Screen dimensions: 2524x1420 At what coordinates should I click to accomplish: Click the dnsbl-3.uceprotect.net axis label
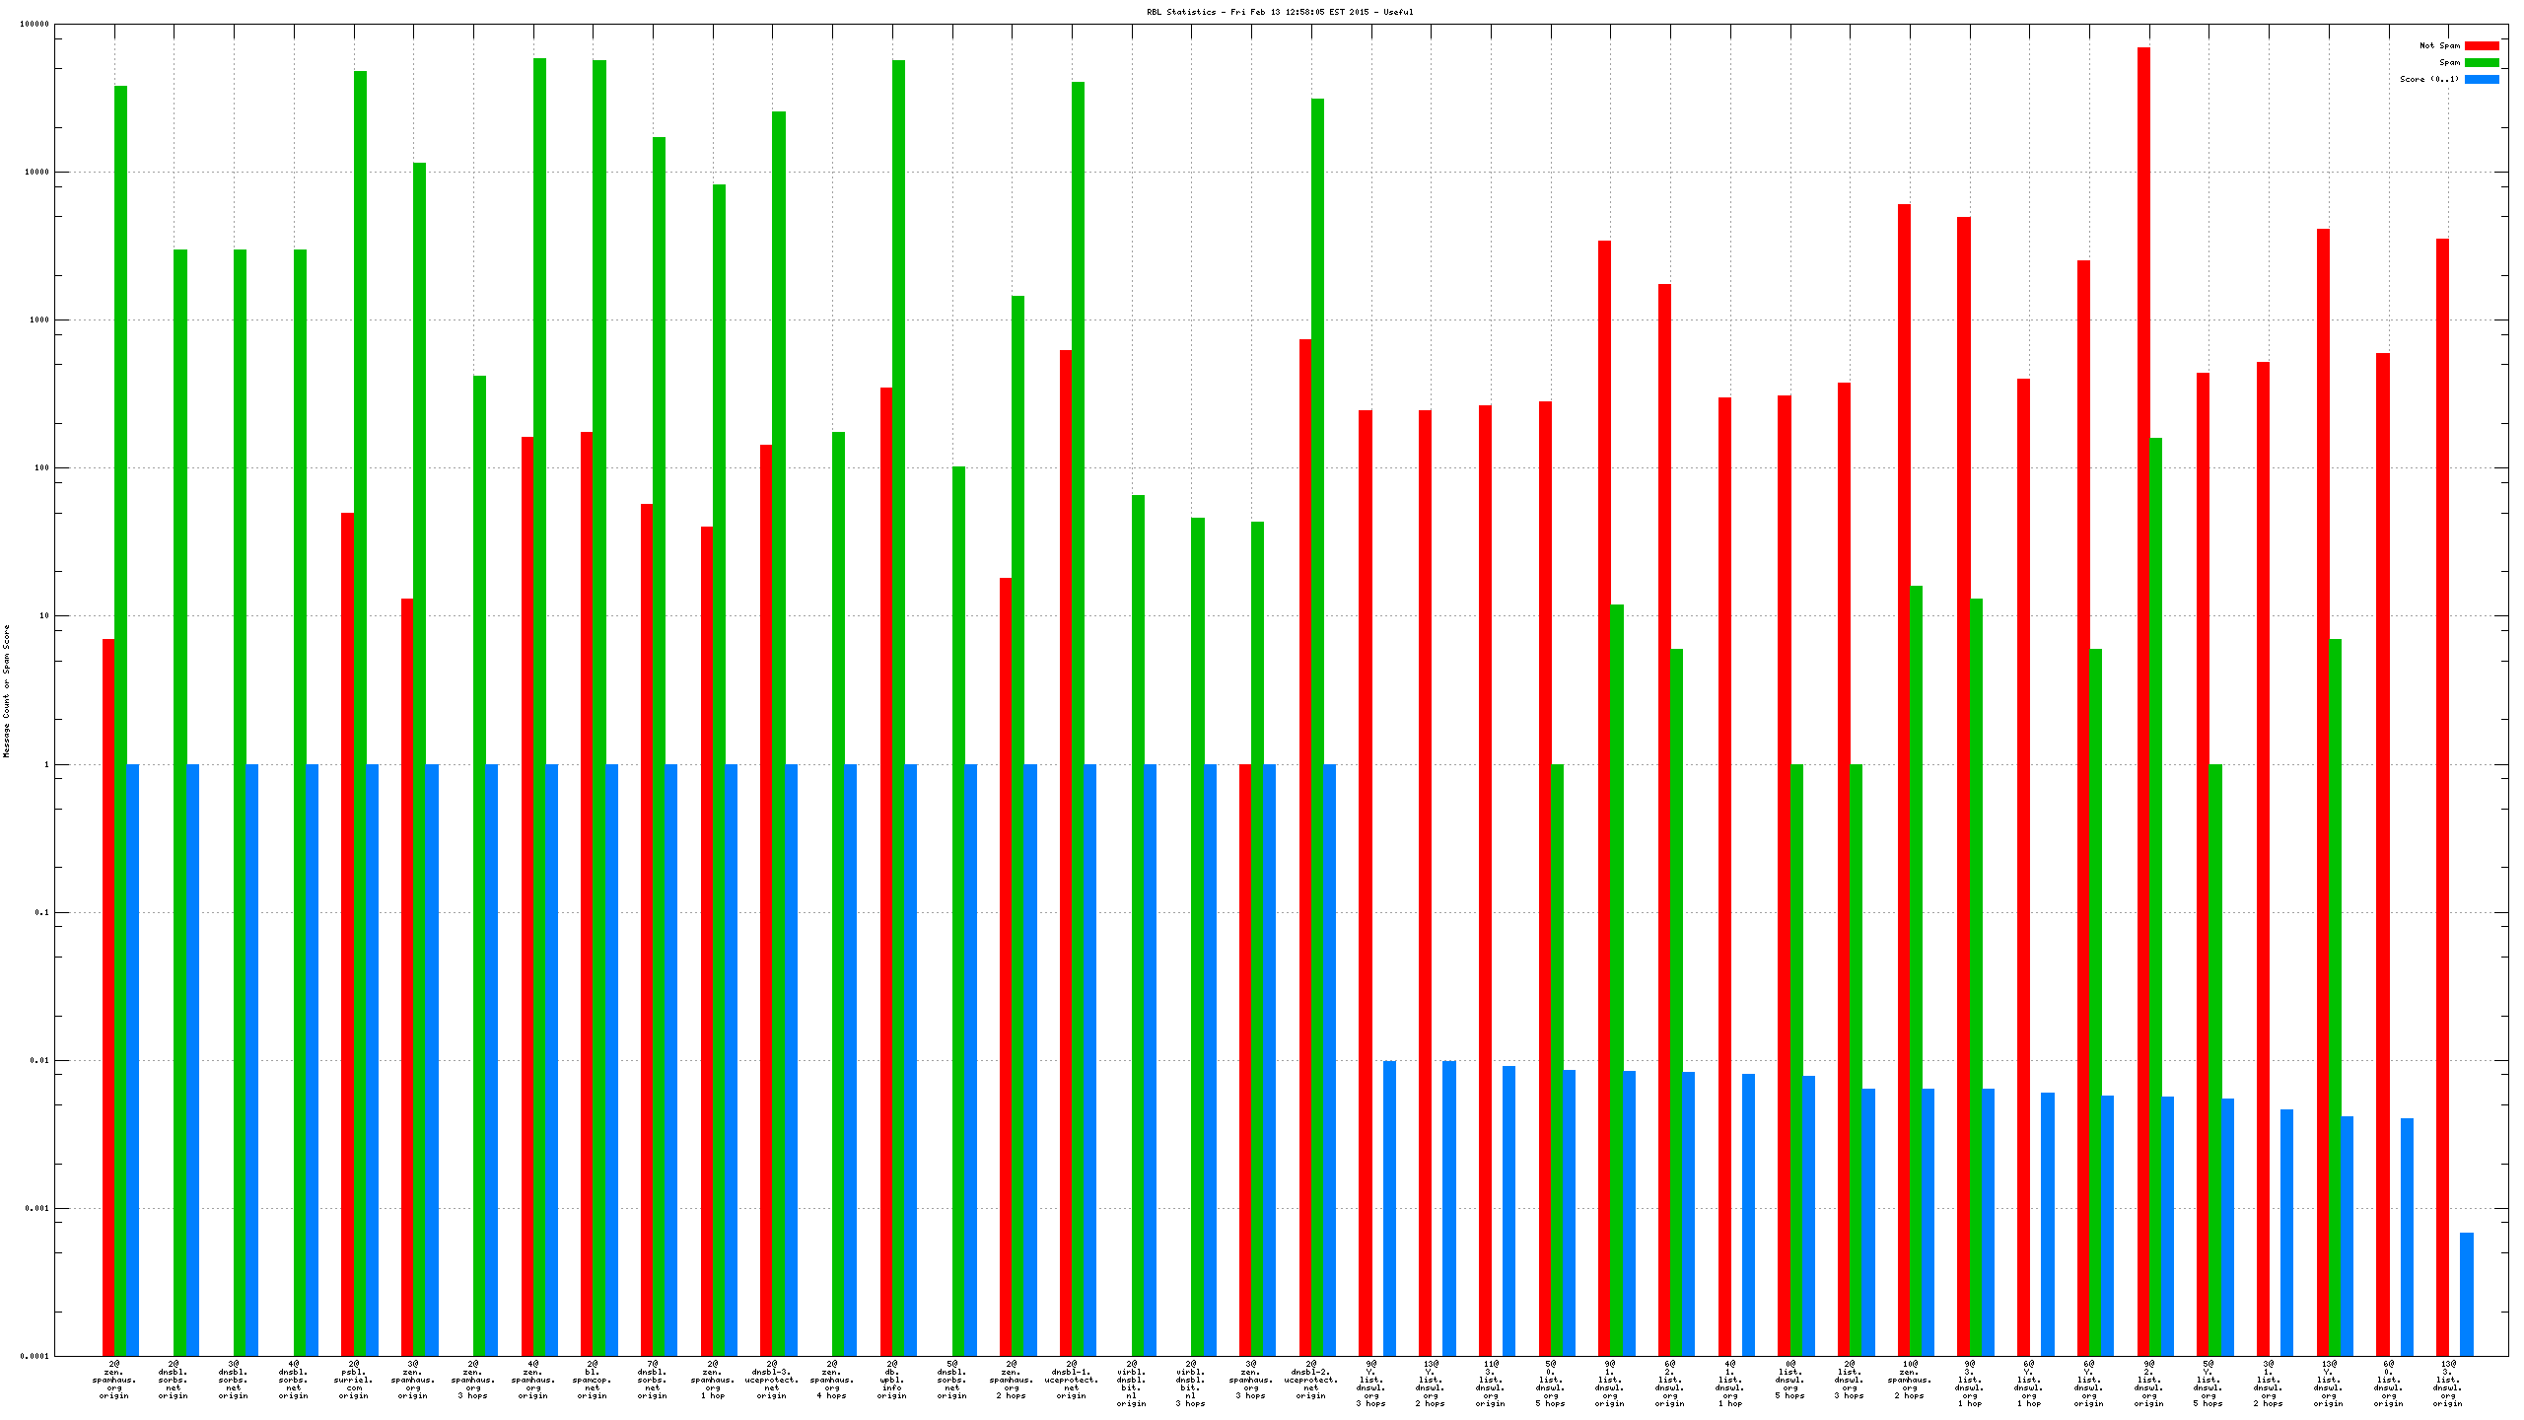(x=772, y=1380)
